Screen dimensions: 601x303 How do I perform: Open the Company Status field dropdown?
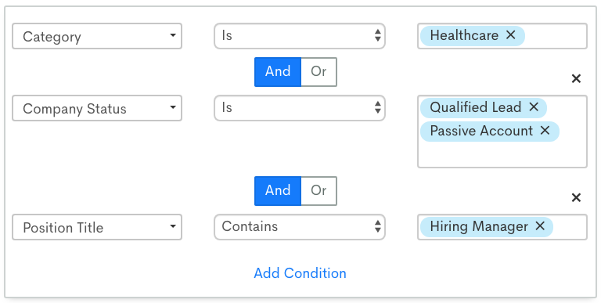tap(97, 108)
